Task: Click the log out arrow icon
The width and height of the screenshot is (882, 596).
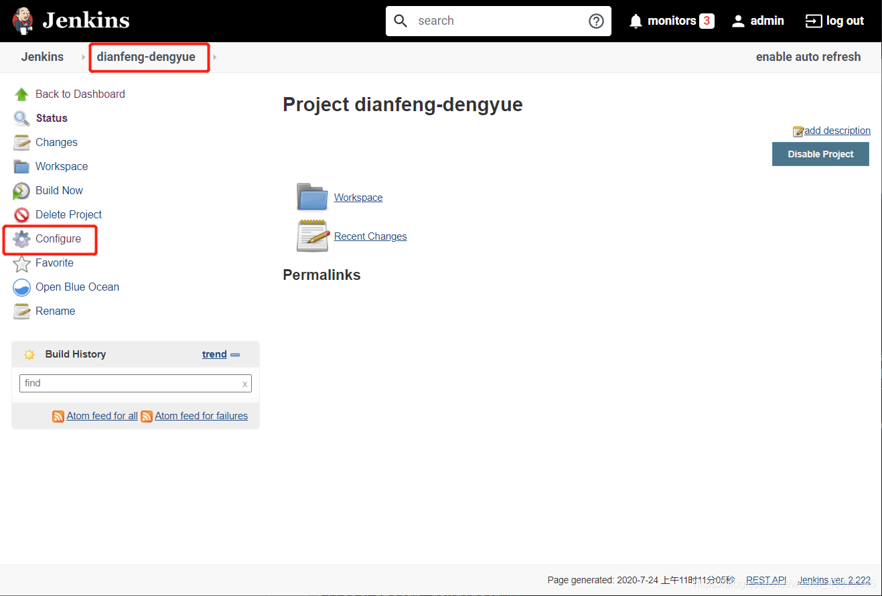Action: 813,21
